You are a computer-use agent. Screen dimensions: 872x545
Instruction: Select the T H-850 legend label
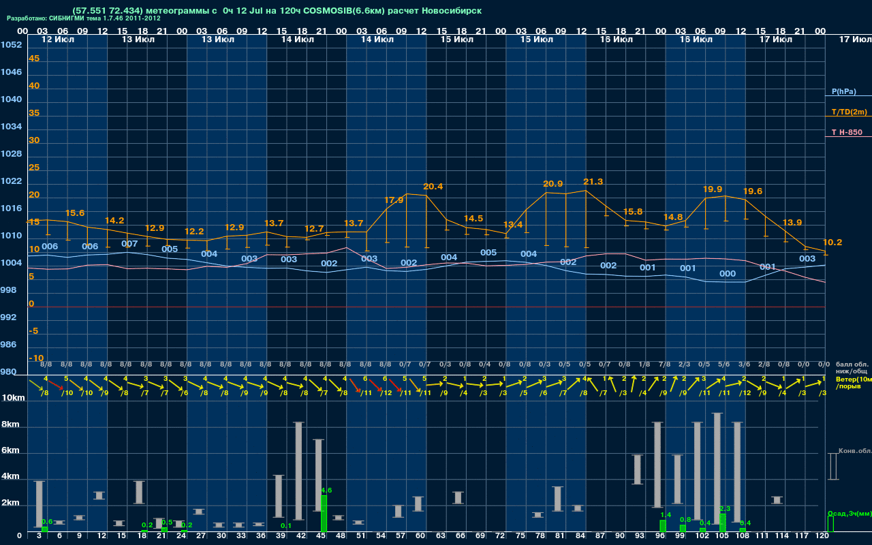click(x=845, y=132)
